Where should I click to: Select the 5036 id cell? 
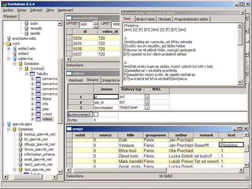pyautogui.click(x=85, y=49)
